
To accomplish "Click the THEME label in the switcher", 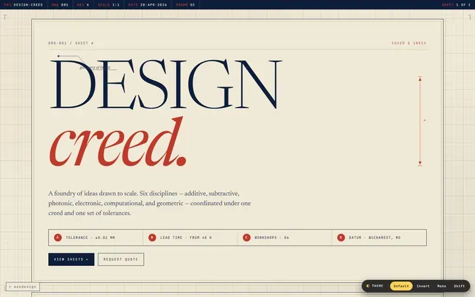I will 377,286.
